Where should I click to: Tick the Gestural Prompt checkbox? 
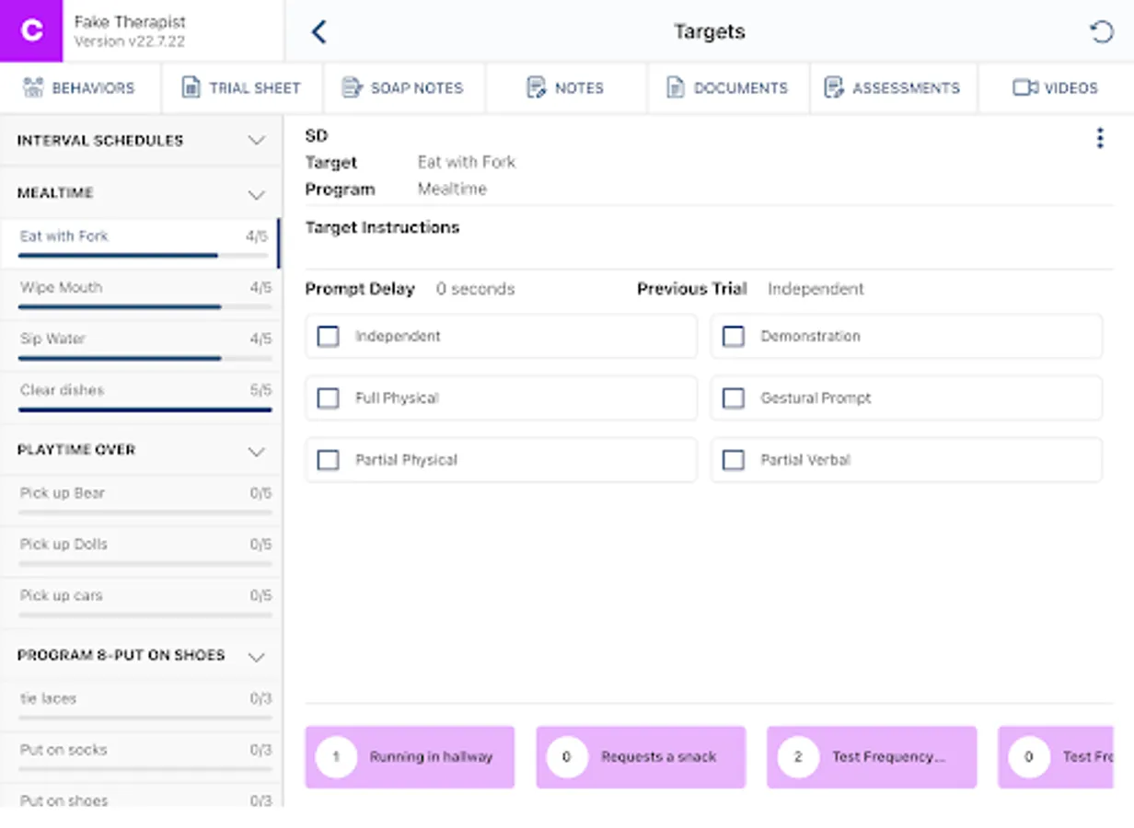coord(733,398)
